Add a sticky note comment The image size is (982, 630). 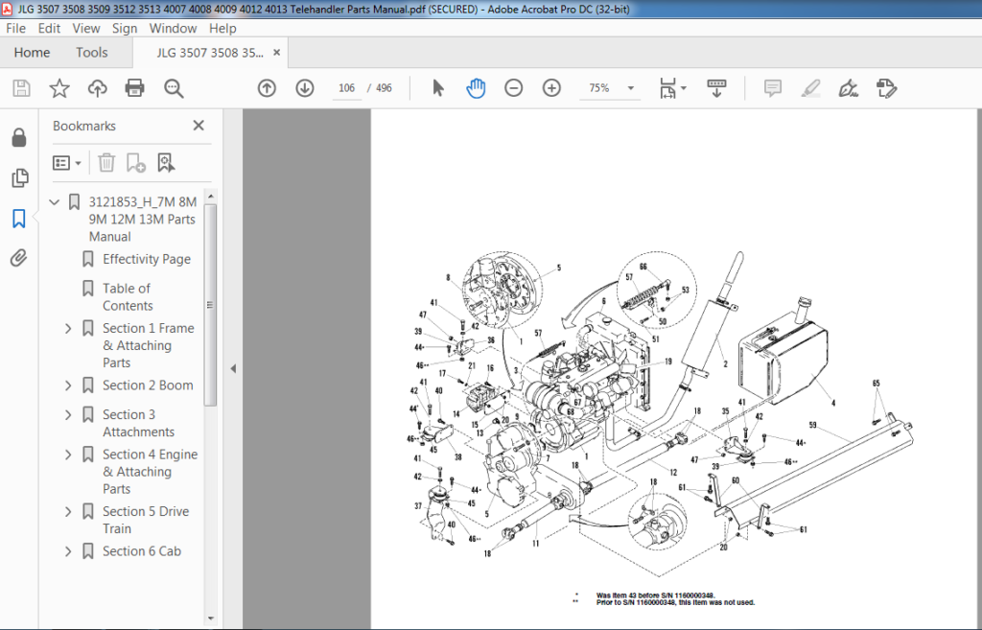(x=773, y=88)
